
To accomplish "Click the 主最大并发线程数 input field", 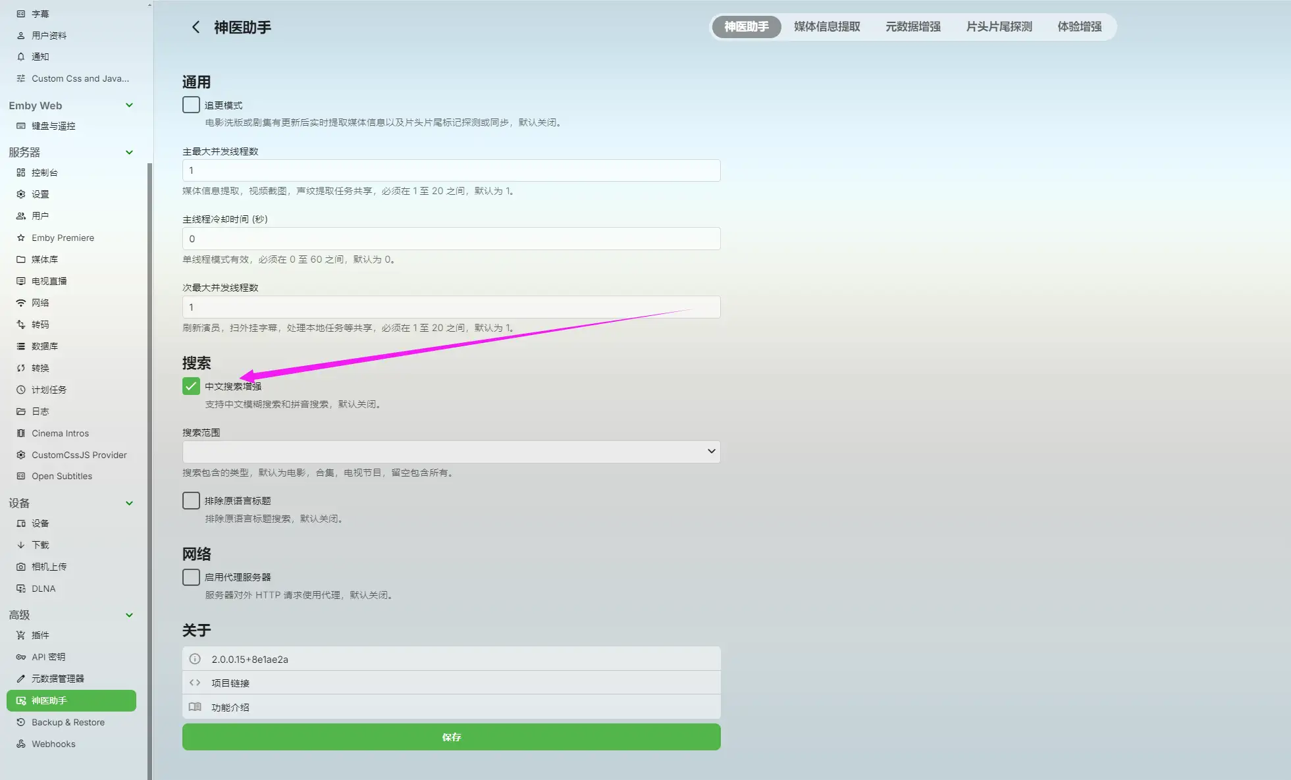I will point(451,170).
